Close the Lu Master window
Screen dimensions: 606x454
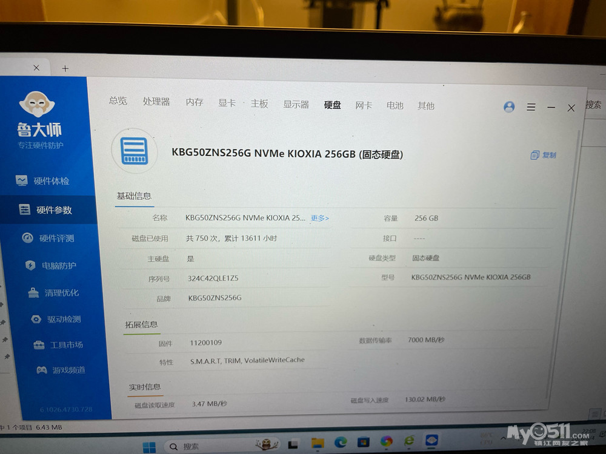point(571,108)
